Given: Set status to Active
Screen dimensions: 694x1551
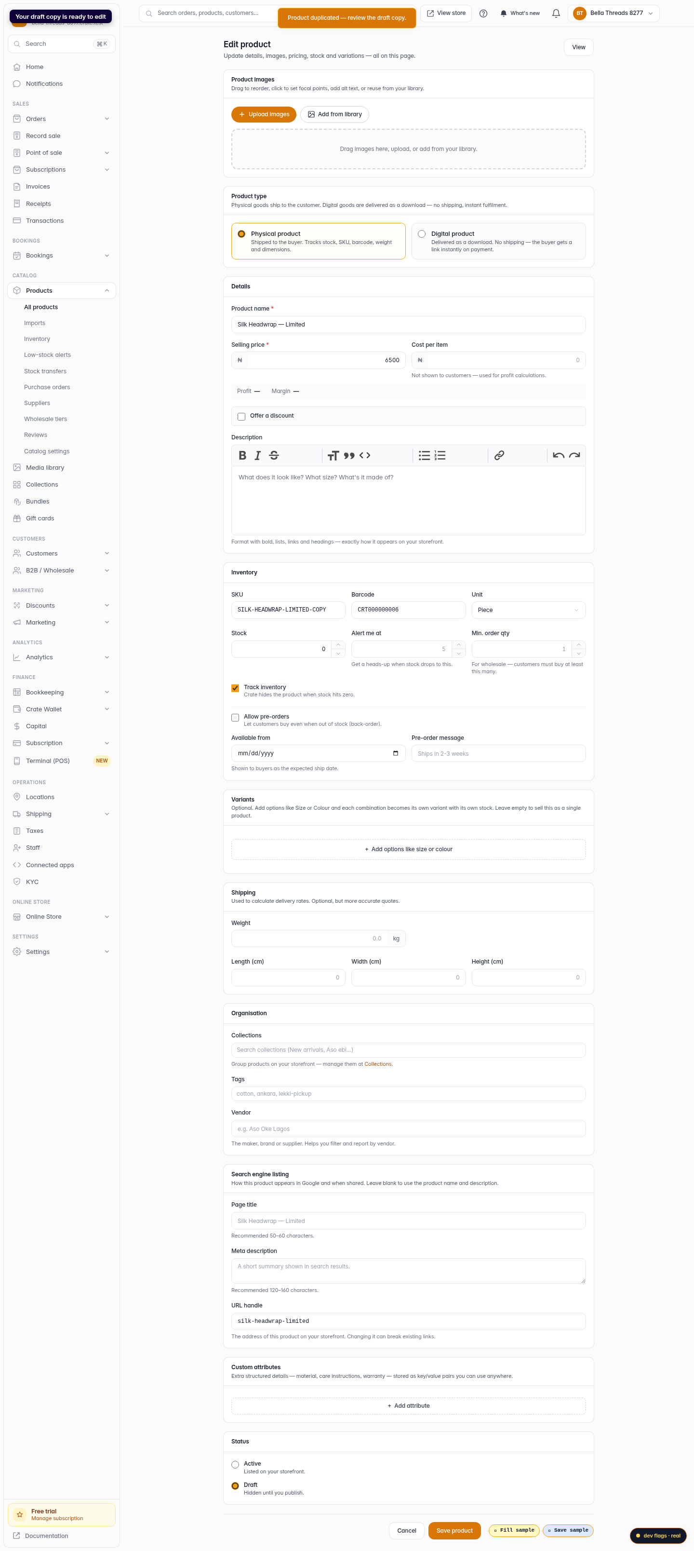Looking at the screenshot, I should (235, 1464).
